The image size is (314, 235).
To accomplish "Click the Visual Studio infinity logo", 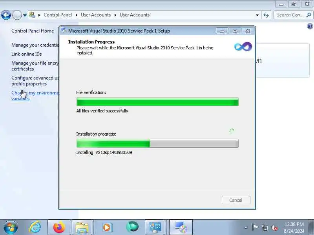I will (x=243, y=47).
